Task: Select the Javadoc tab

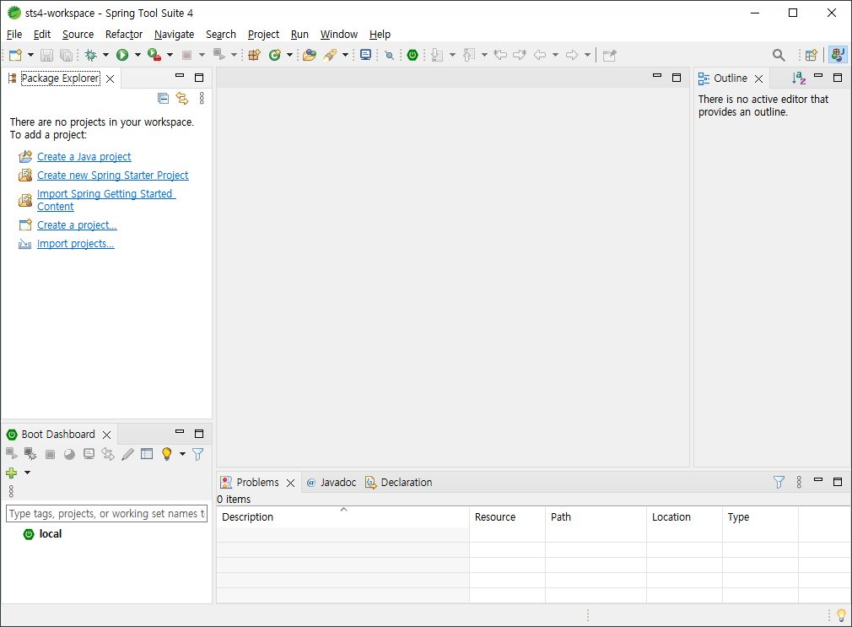Action: [x=332, y=483]
